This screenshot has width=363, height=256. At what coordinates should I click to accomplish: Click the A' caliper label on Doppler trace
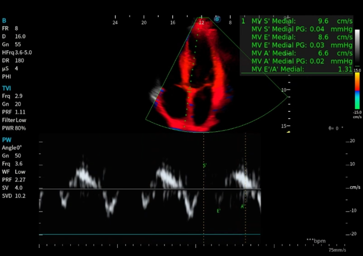(243, 206)
